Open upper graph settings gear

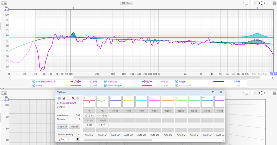[x=275, y=3]
